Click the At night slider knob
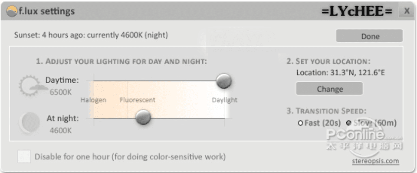 143,116
